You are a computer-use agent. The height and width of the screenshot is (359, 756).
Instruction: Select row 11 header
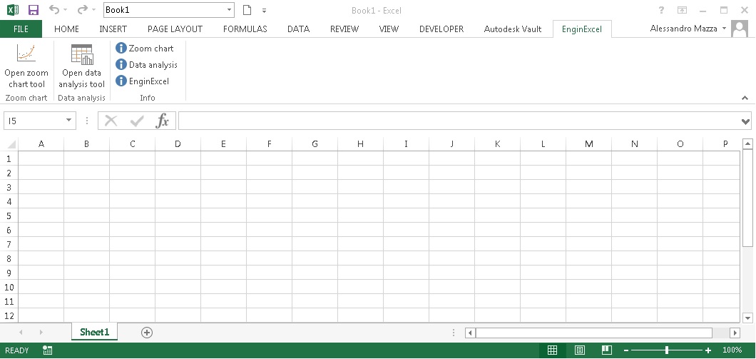point(9,302)
